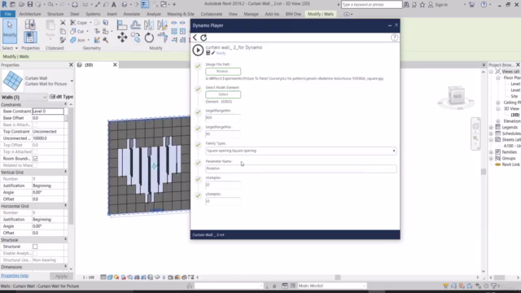Image resolution: width=521 pixels, height=293 pixels.
Task: Close the (3D) view tab
Action: point(115,65)
